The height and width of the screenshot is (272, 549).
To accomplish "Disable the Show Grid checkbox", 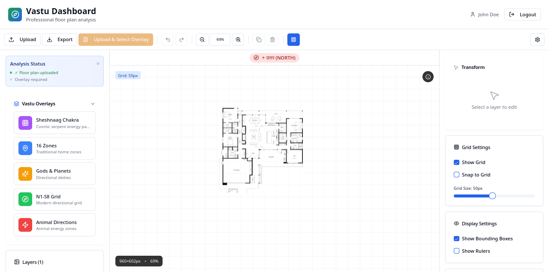I will [x=456, y=162].
